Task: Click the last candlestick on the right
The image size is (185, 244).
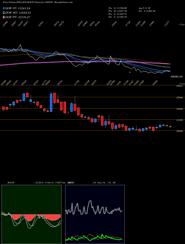Action: click(x=170, y=126)
